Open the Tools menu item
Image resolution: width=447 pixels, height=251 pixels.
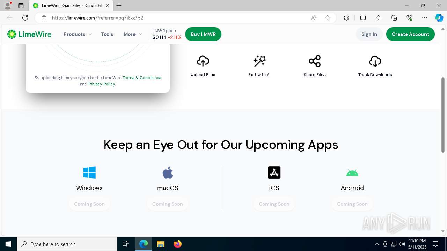click(107, 34)
